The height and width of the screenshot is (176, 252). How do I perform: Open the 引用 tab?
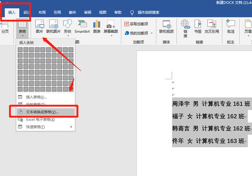(x=57, y=12)
